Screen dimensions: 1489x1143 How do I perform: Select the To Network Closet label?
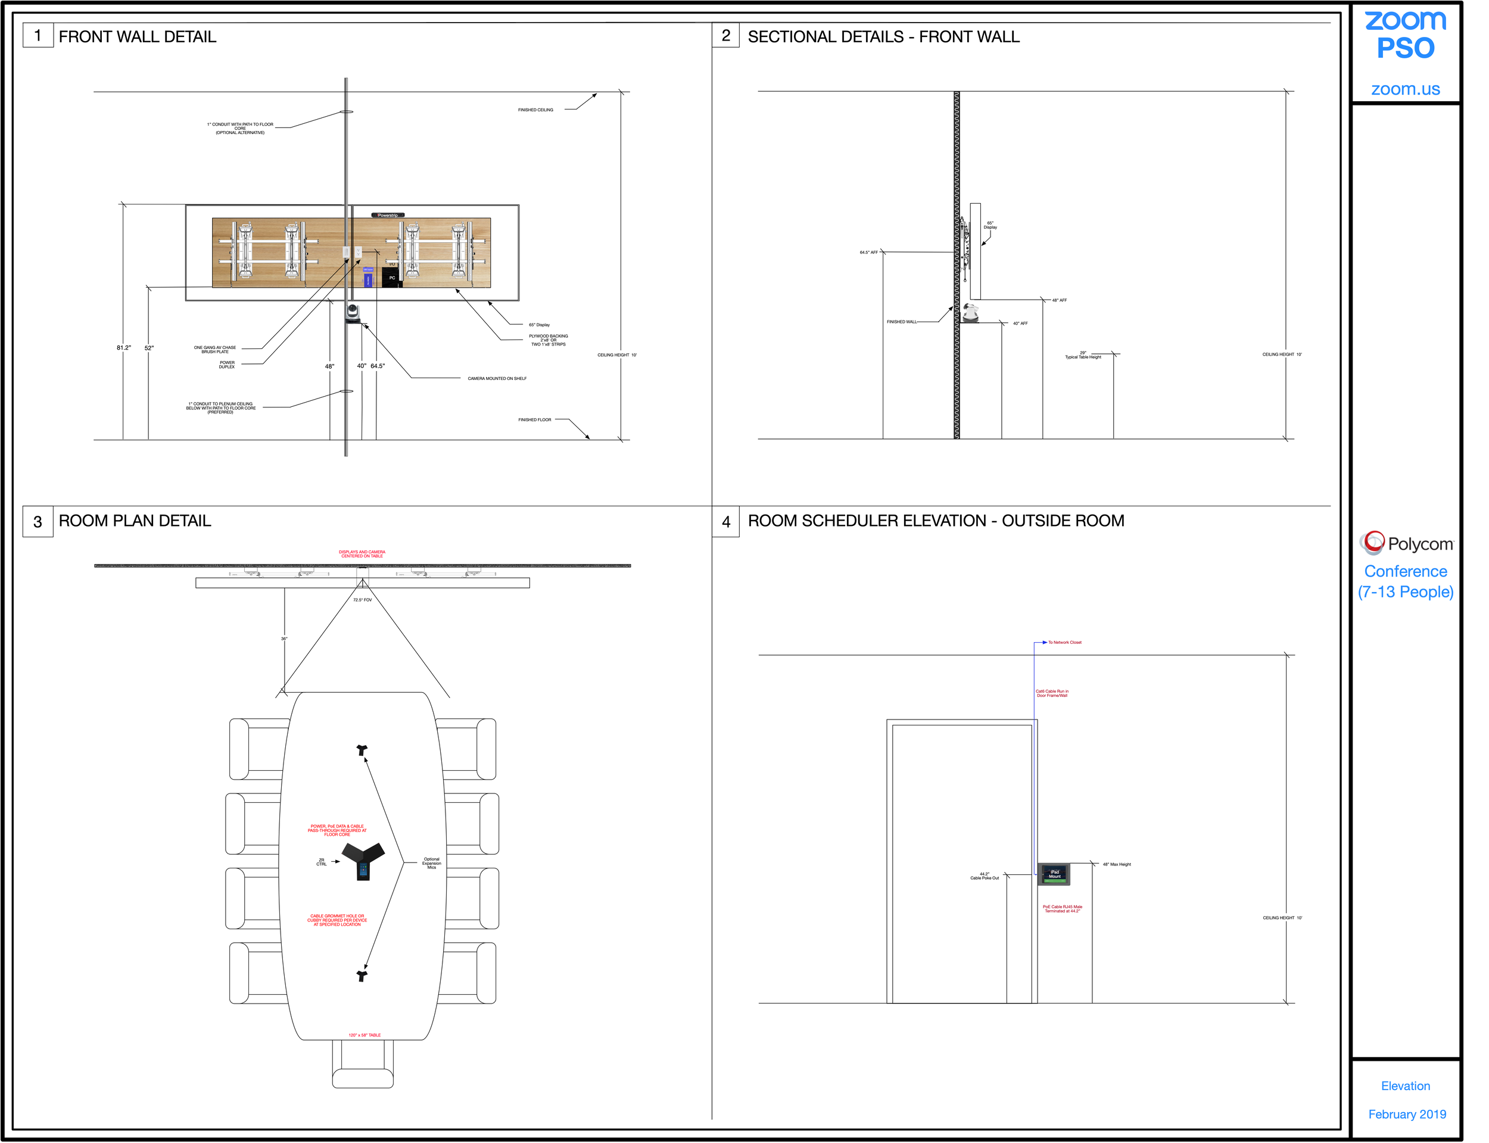coord(1064,642)
